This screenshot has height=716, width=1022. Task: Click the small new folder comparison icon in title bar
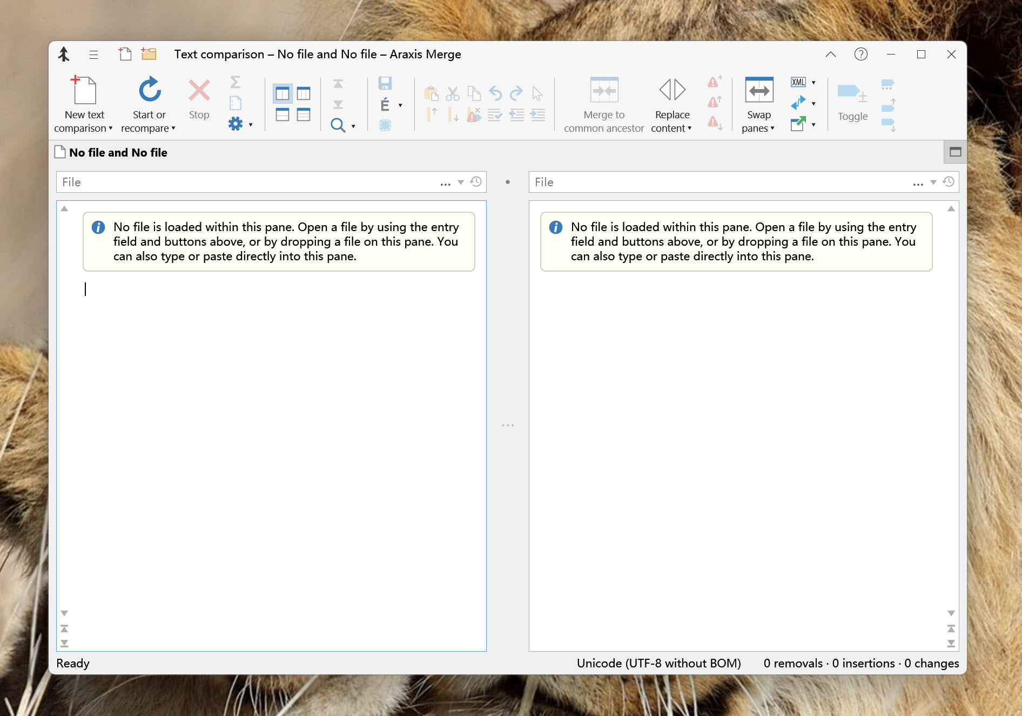(149, 54)
